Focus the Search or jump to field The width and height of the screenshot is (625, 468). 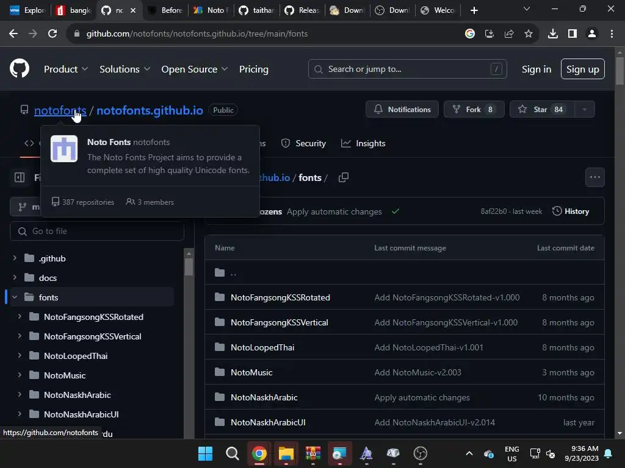pyautogui.click(x=407, y=69)
